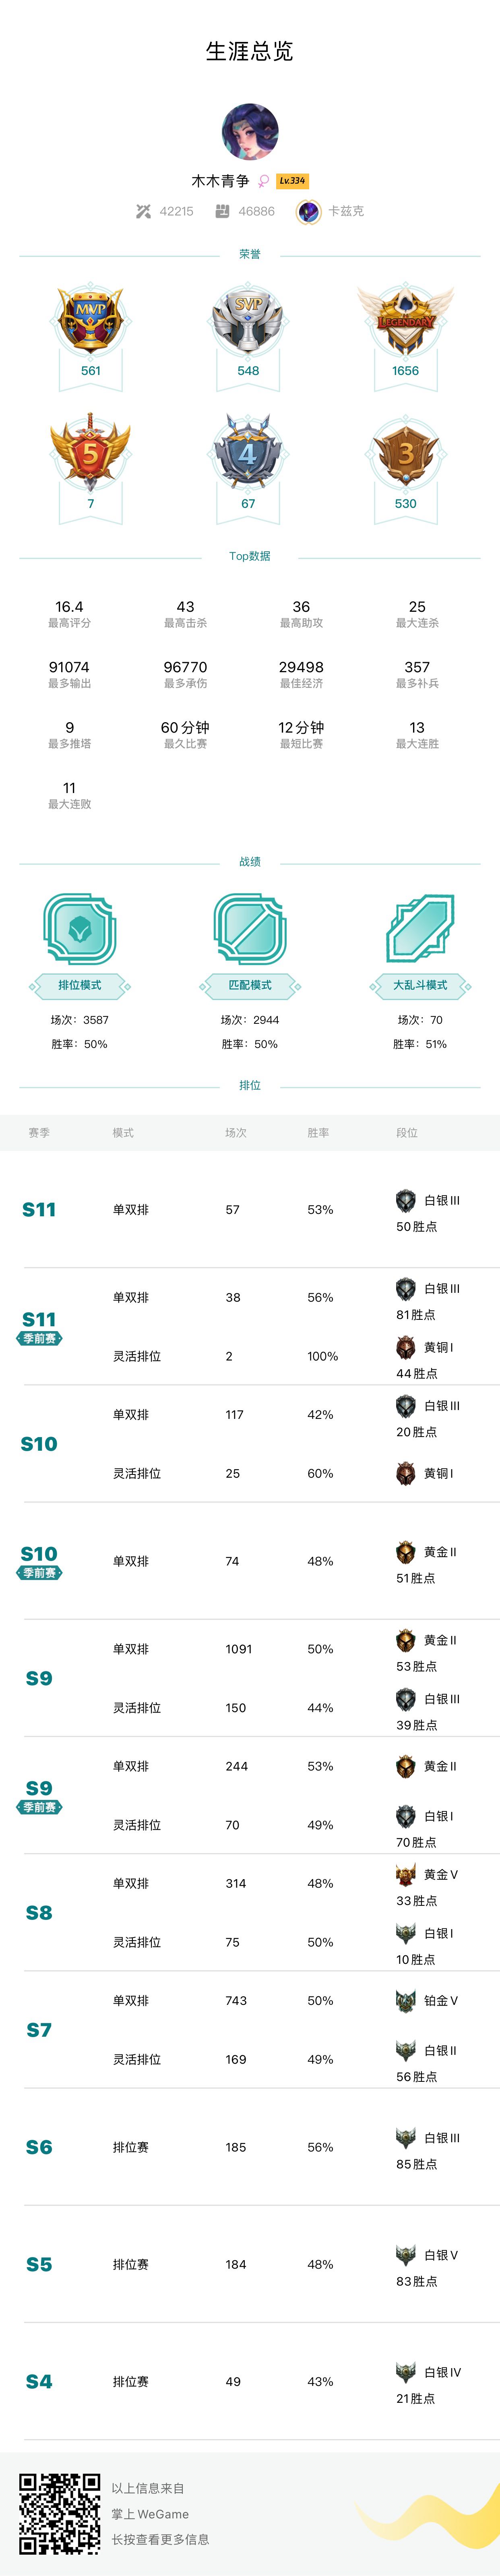
Task: Click the S11 season row label
Action: 39,1209
